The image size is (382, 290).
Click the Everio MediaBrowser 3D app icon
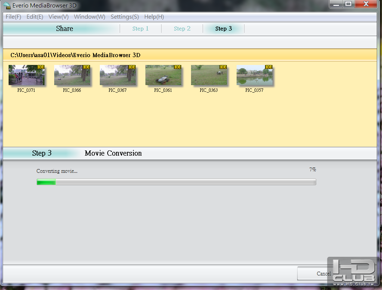tap(7, 5)
